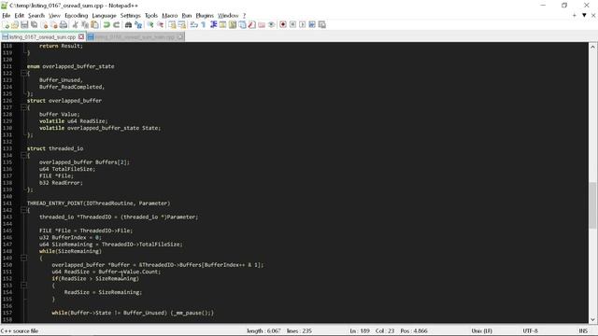Click the Save All toolbar icon
This screenshot has width=598, height=336.
[34, 25]
